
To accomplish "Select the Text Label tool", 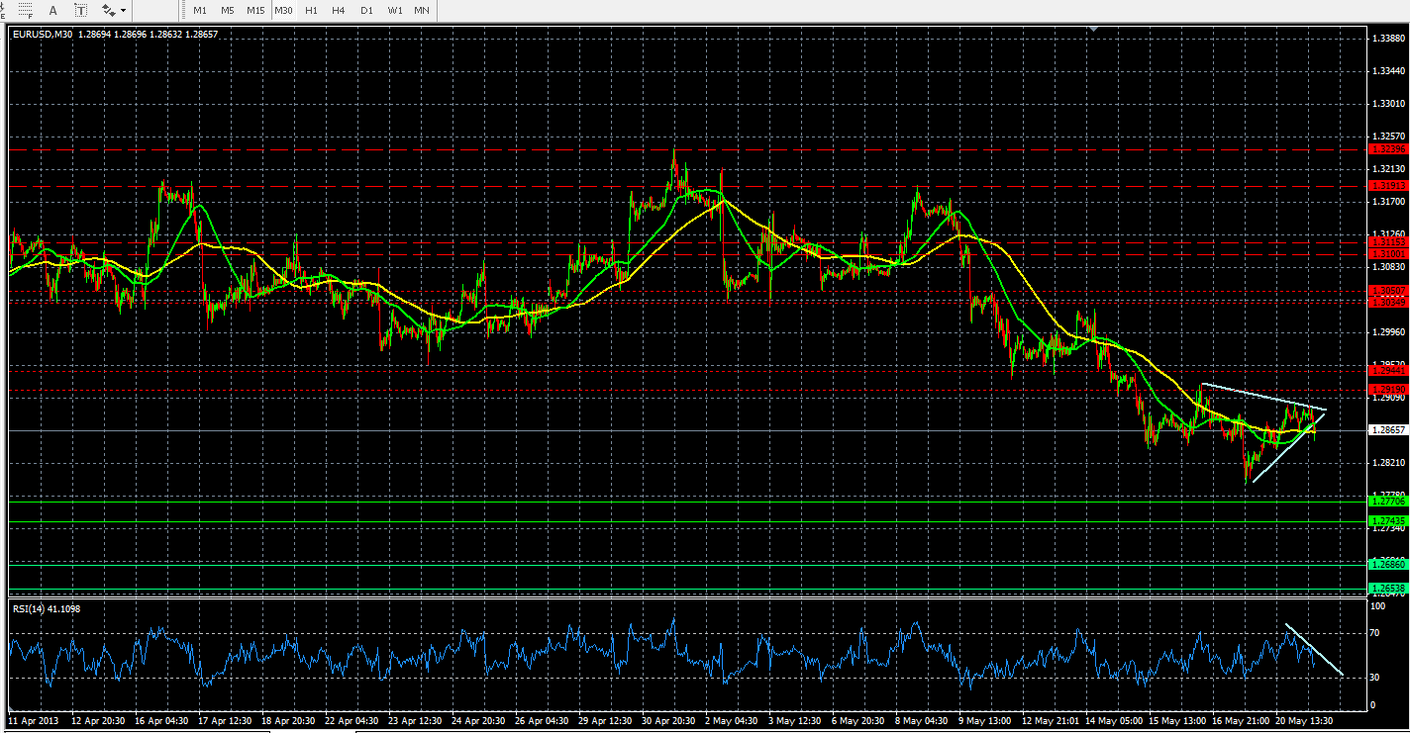I will [x=80, y=10].
